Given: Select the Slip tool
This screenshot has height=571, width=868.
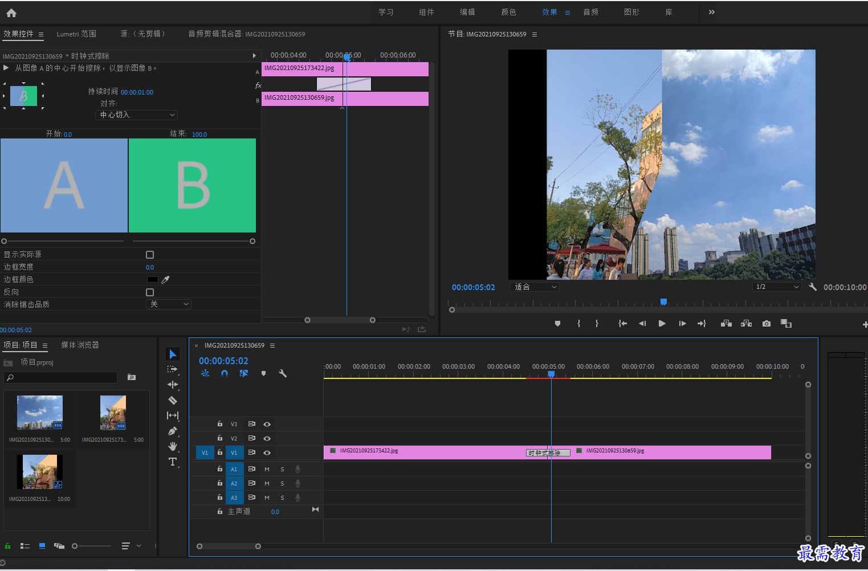Looking at the screenshot, I should click(173, 415).
